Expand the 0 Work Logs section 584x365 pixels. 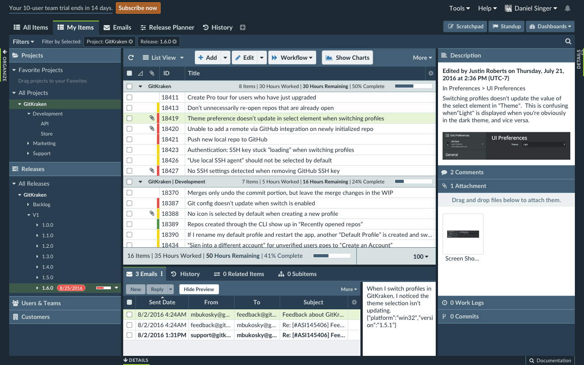[506, 302]
